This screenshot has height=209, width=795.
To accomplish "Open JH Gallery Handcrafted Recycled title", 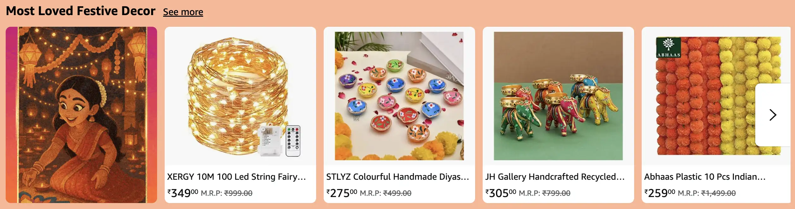I will [555, 177].
